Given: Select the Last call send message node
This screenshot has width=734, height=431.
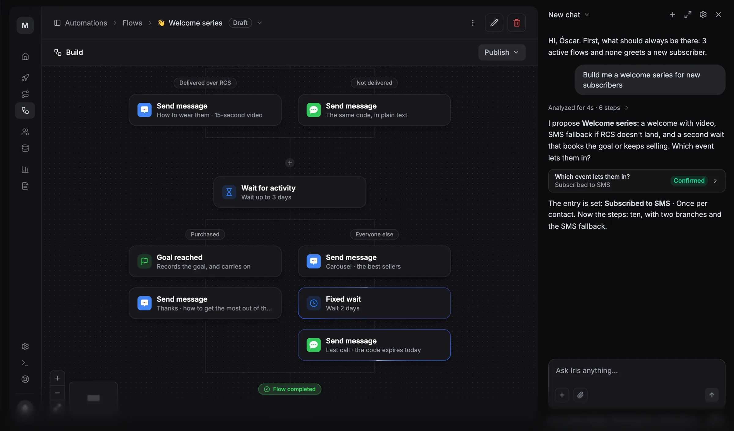Looking at the screenshot, I should click(374, 345).
